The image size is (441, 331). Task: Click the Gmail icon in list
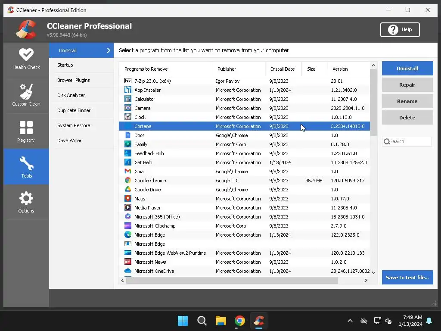(x=127, y=171)
